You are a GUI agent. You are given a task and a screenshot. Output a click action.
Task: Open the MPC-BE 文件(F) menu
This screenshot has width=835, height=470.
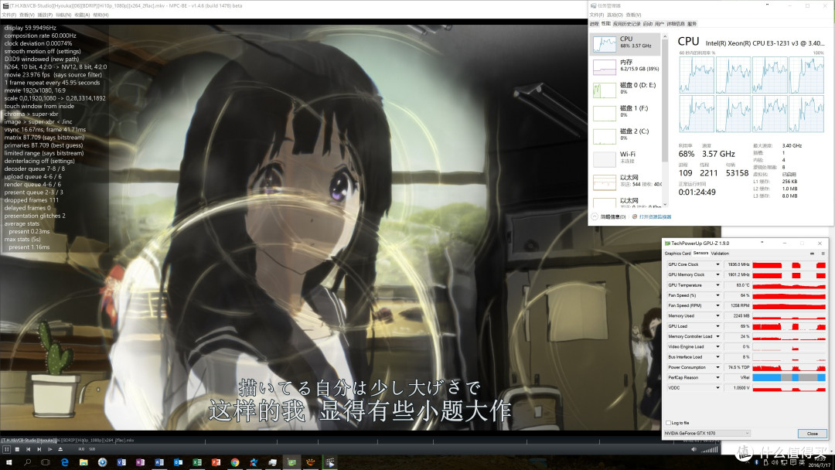click(9, 15)
